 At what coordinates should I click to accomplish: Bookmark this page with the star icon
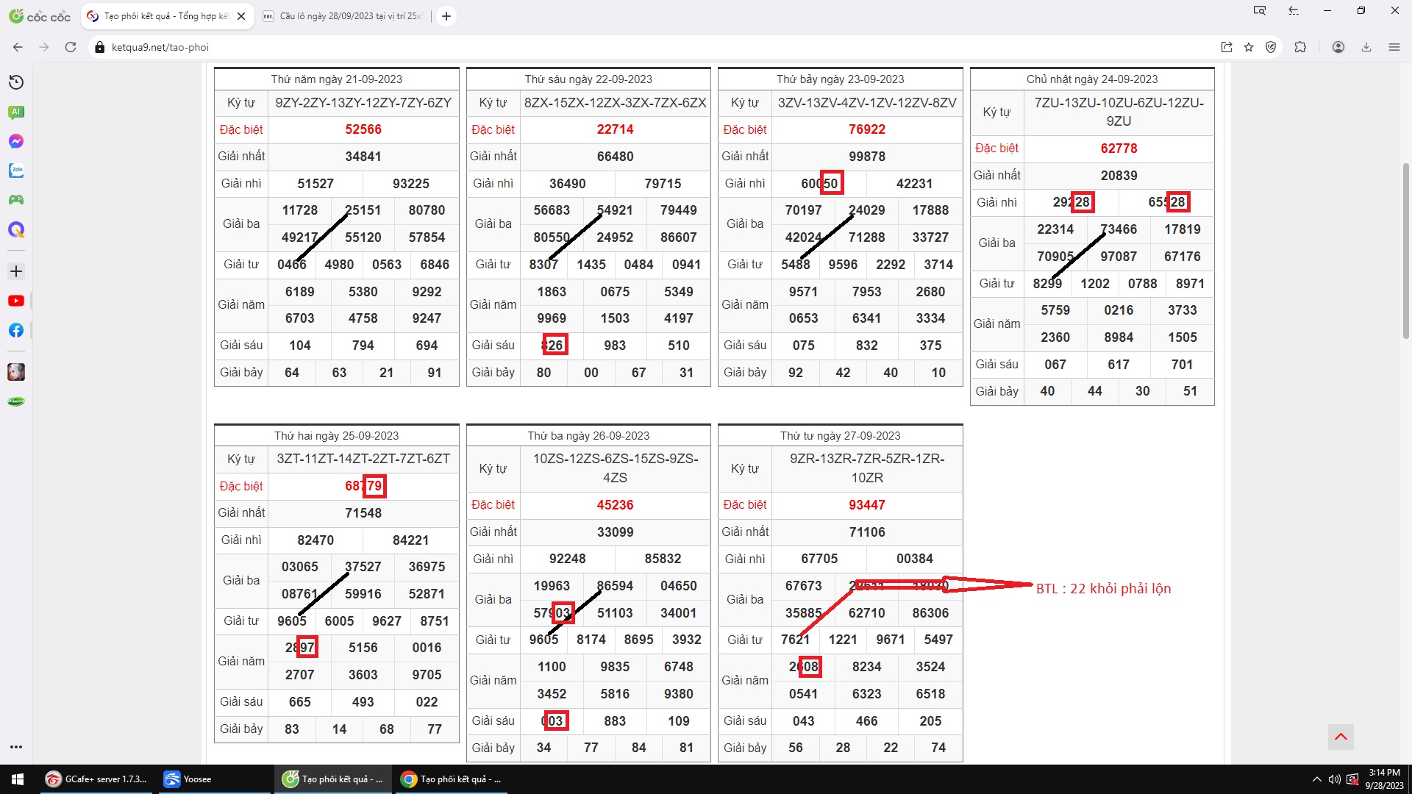1249,47
